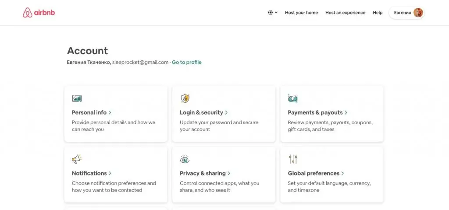Screen dimensions: 449x210
Task: Click the Notifications megaphone icon
Action: click(x=77, y=159)
